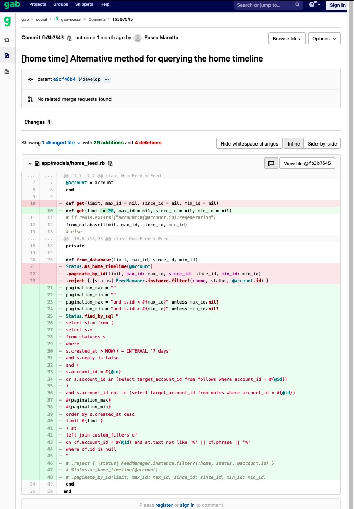This screenshot has width=354, height=509.
Task: Click the Browse files button
Action: click(x=286, y=39)
